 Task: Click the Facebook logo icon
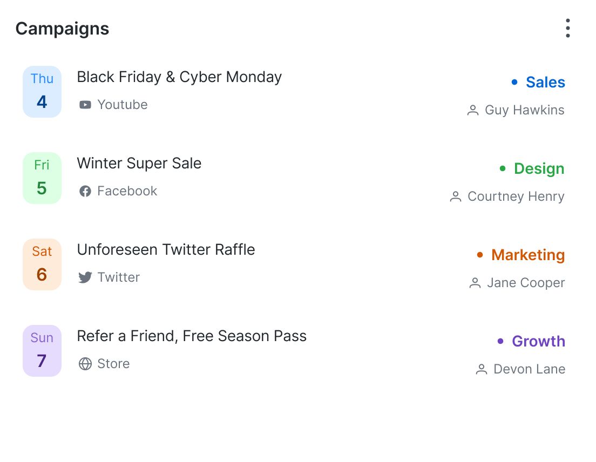(85, 191)
